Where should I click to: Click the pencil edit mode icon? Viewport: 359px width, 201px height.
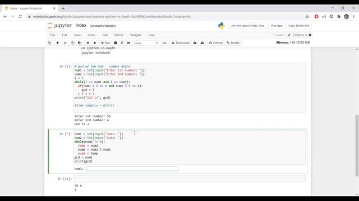289,35
